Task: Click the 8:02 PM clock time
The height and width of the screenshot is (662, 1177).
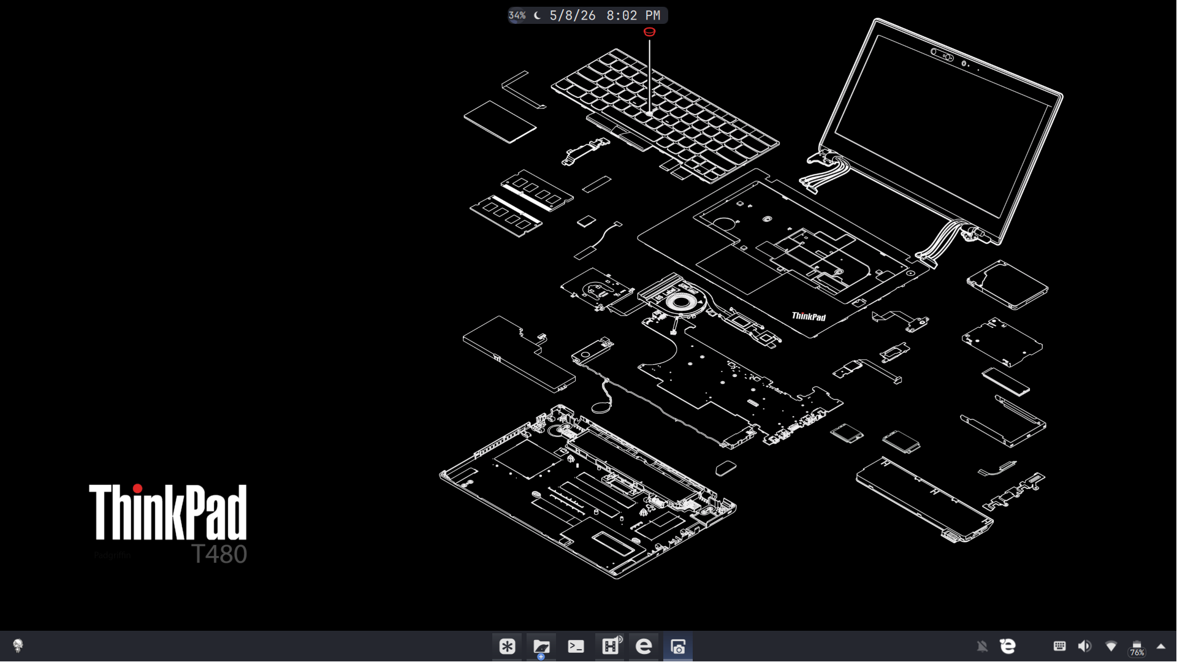Action: click(x=633, y=15)
